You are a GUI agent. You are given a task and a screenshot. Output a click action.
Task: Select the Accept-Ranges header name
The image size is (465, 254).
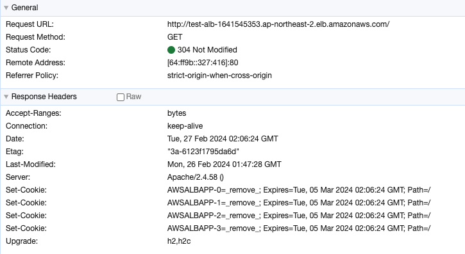pos(33,113)
